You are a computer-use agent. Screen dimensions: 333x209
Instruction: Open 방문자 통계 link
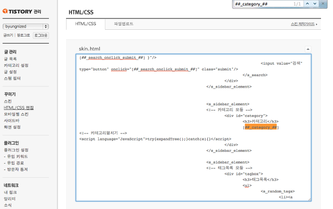click(x=17, y=169)
